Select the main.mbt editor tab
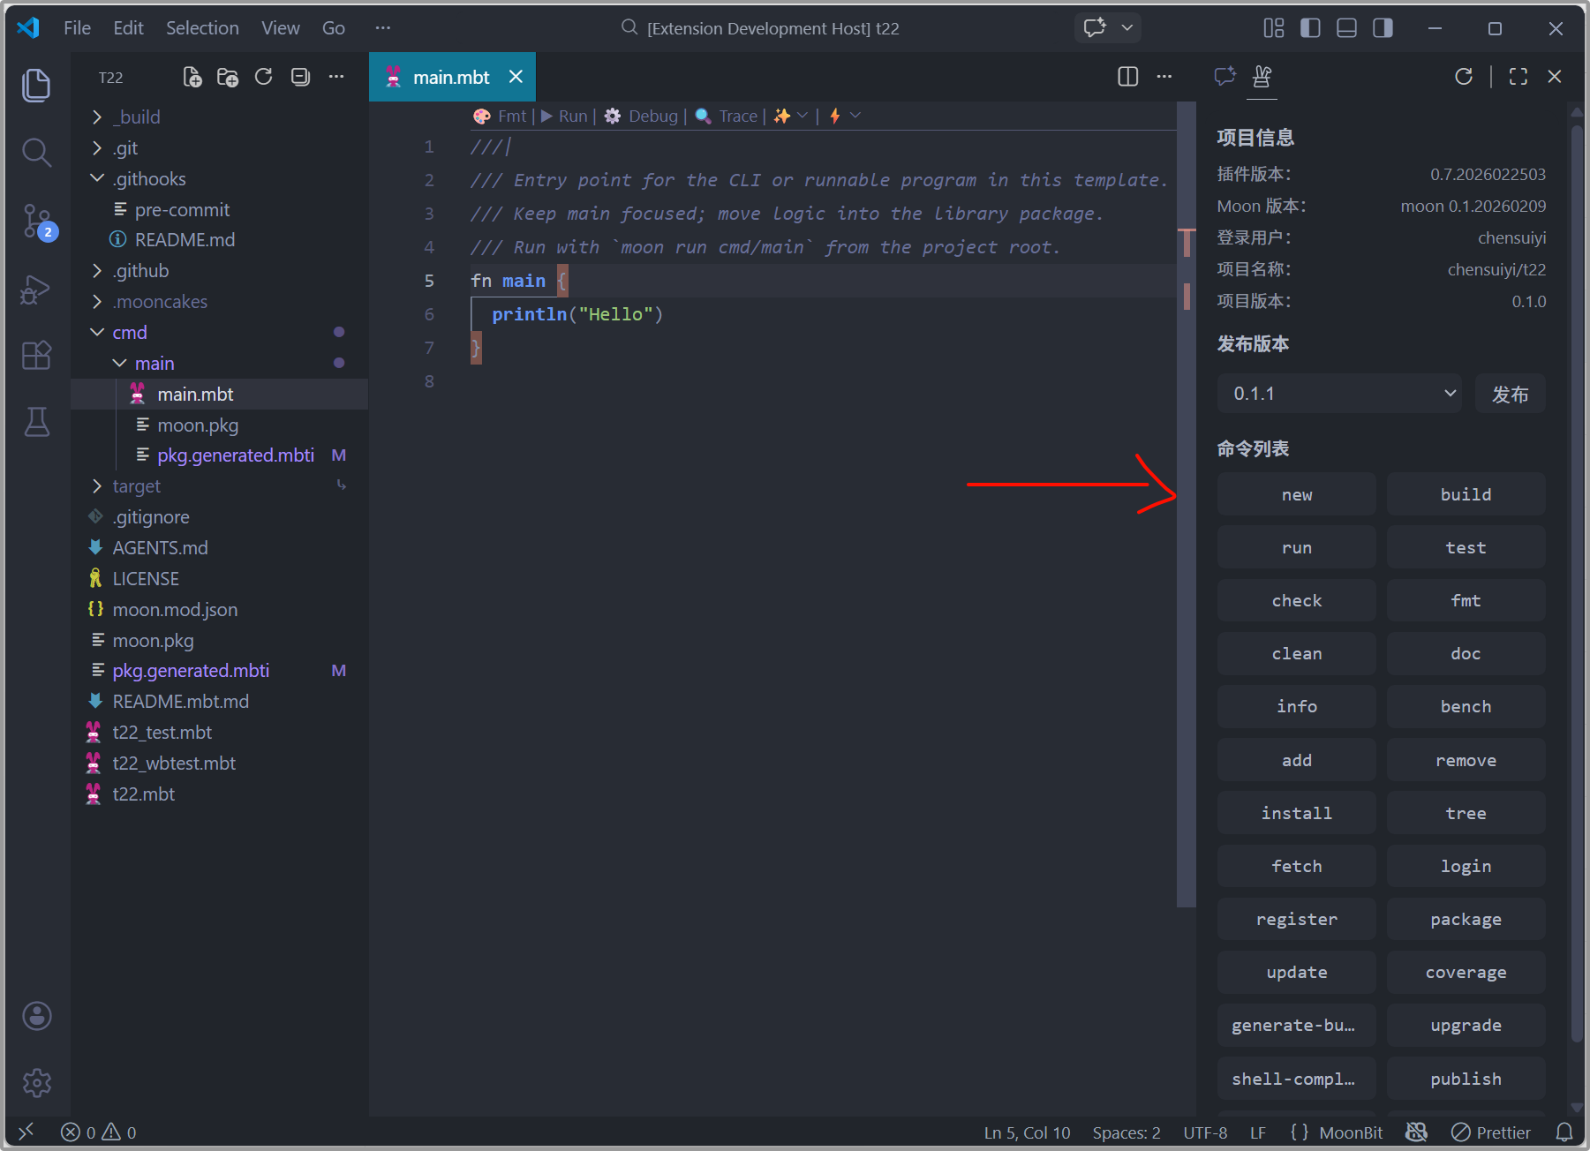Image resolution: width=1590 pixels, height=1151 pixels. [451, 78]
